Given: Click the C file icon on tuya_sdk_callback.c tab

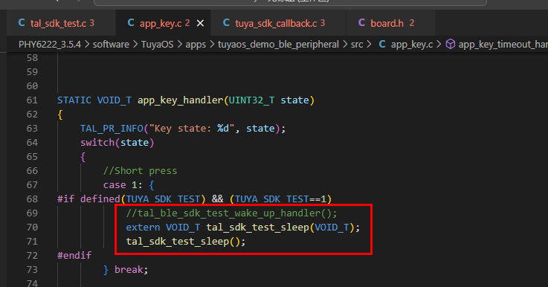Looking at the screenshot, I should tap(227, 23).
